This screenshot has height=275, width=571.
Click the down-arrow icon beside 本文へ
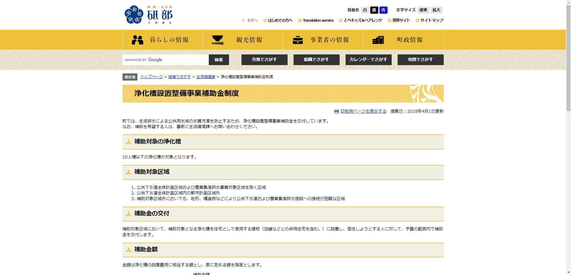point(243,21)
